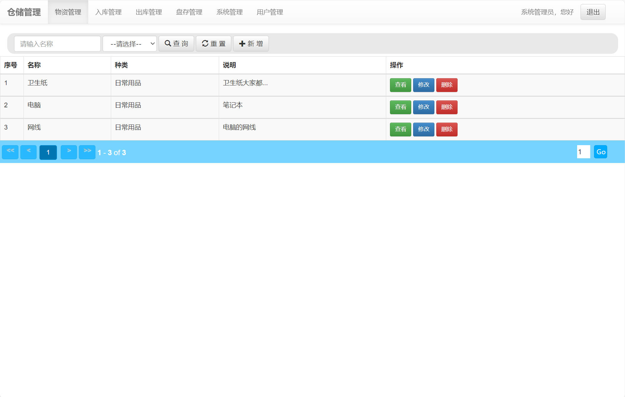Click the magnifier search icon on 查询 button

pos(167,43)
